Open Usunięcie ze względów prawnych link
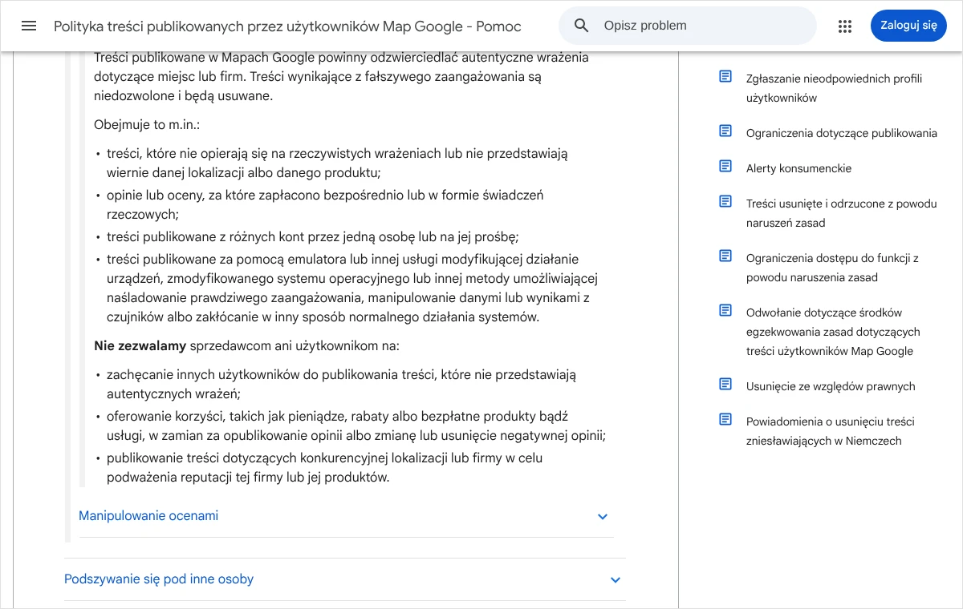 click(831, 386)
